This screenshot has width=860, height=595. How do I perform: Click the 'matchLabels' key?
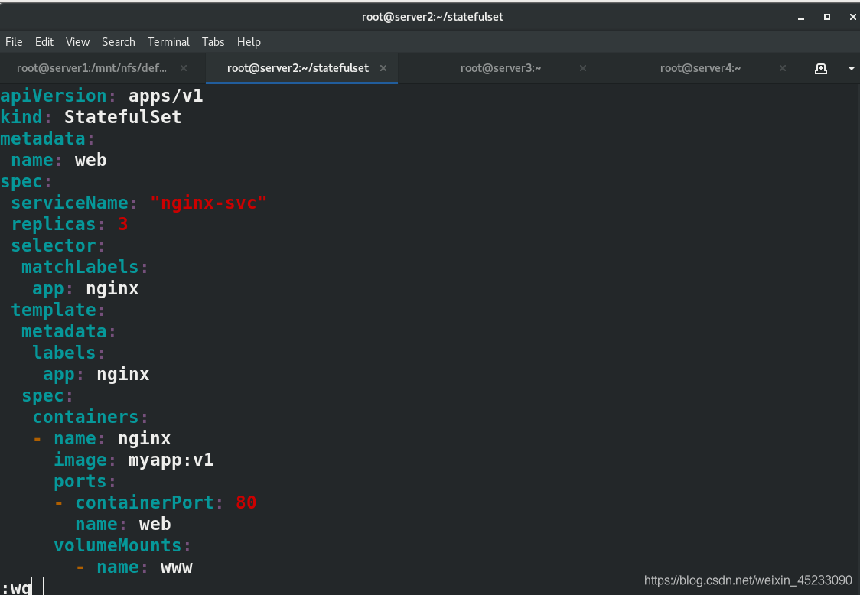pyautogui.click(x=80, y=267)
